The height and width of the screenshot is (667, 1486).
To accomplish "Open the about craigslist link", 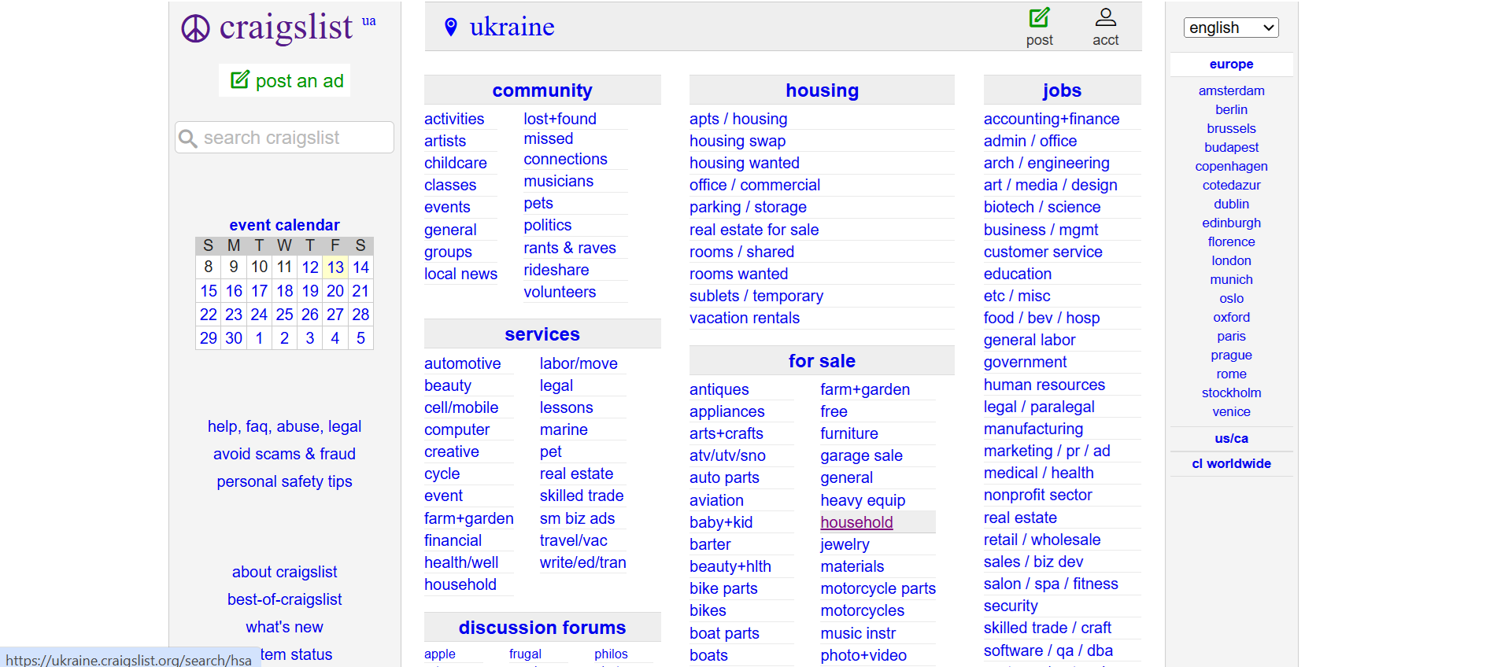I will coord(284,572).
